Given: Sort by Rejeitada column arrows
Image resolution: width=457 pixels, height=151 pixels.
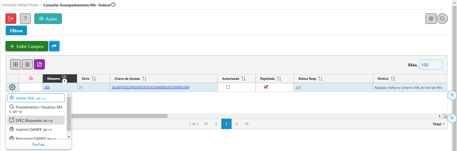Looking at the screenshot, I should 279,79.
